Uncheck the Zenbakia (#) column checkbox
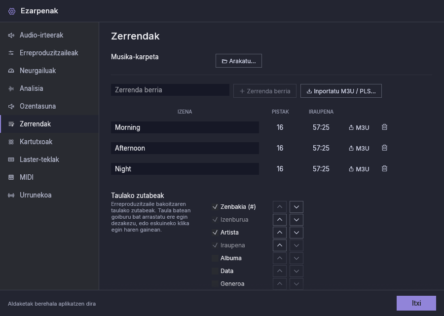444x316 pixels. 215,207
